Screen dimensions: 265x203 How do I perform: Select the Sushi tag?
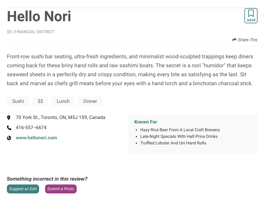click(18, 101)
